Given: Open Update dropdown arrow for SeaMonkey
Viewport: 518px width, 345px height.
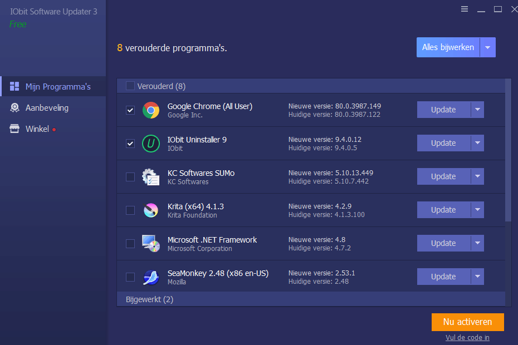Looking at the screenshot, I should [x=477, y=277].
